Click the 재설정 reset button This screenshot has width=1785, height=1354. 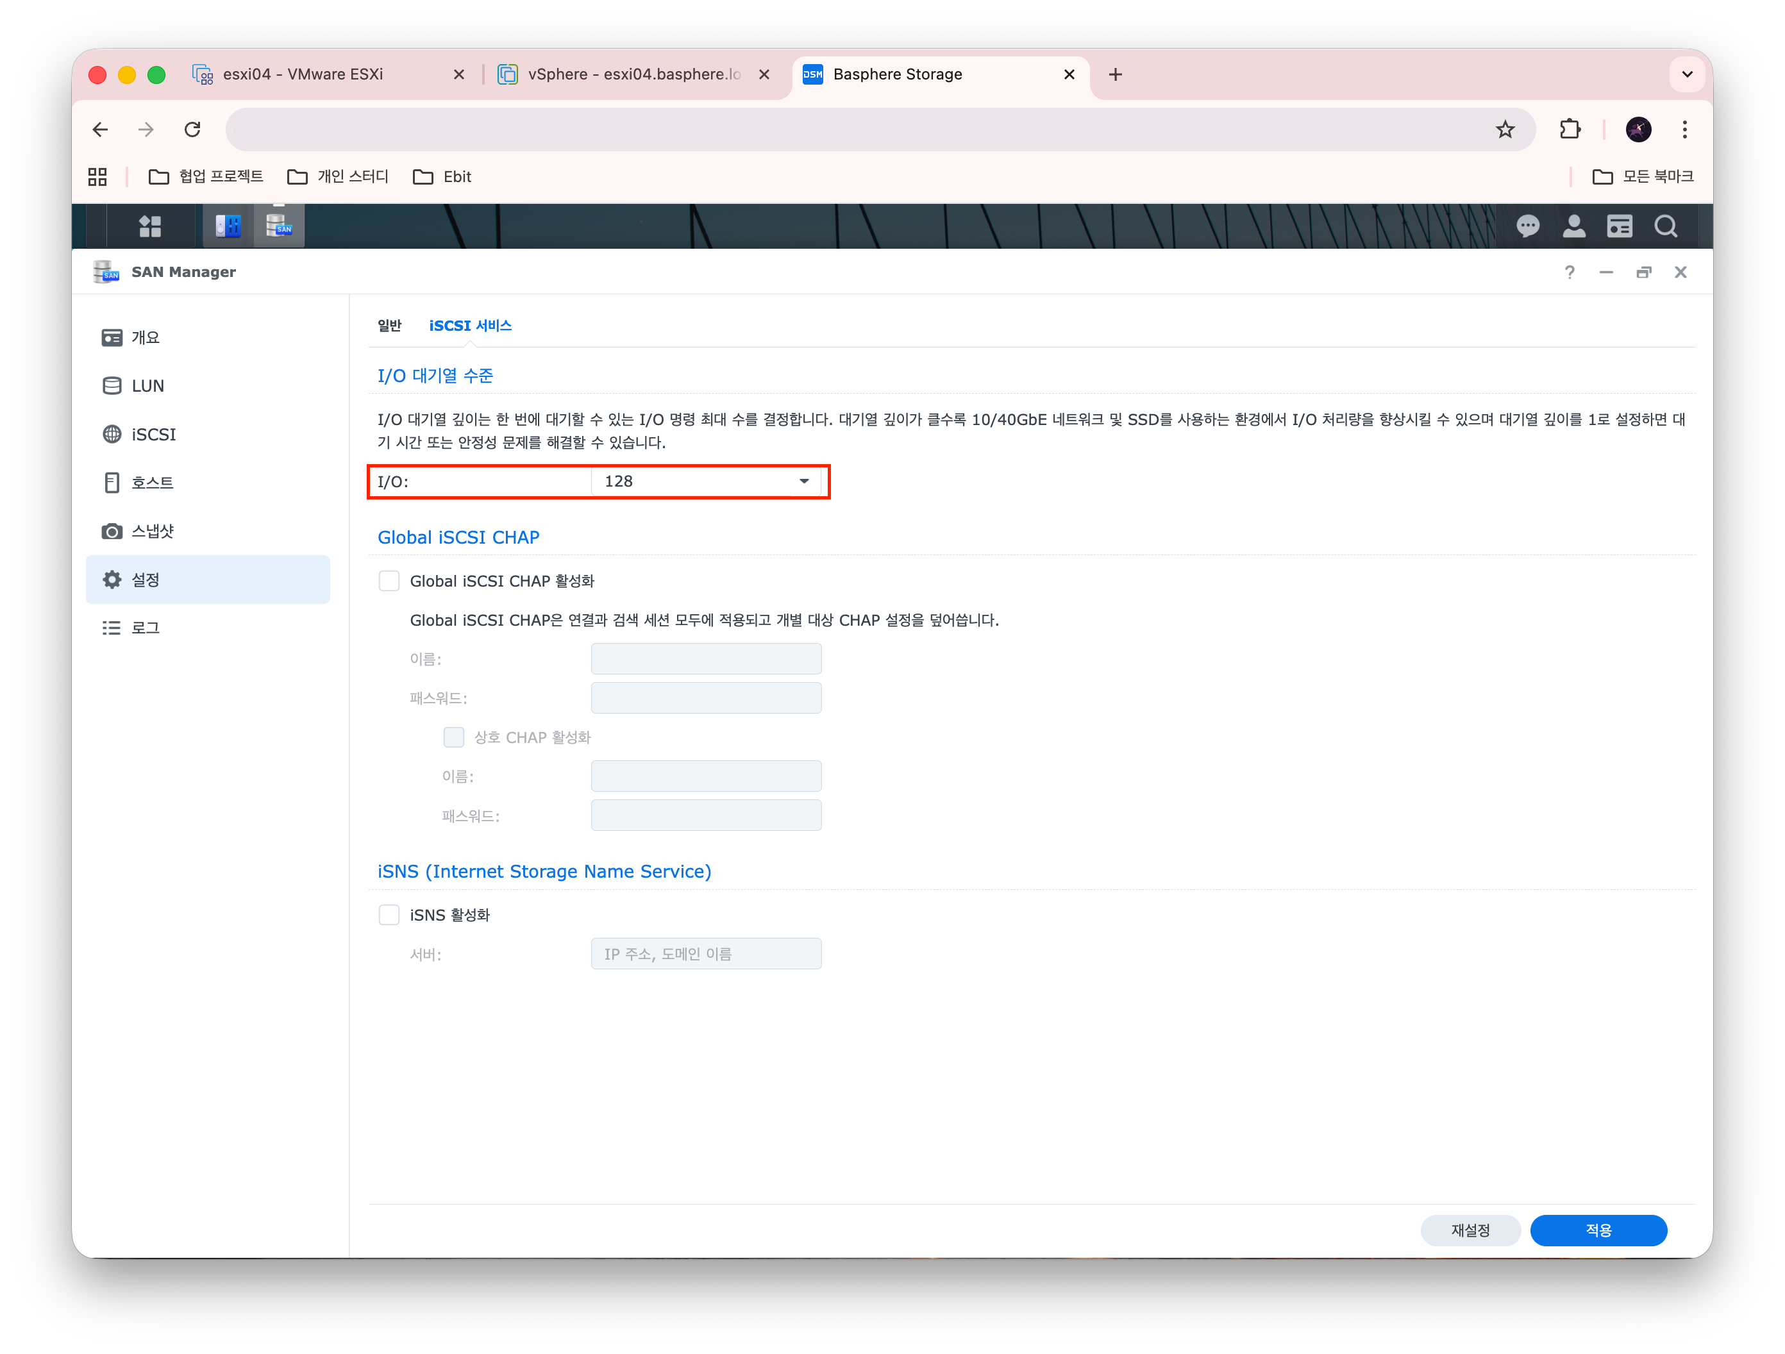[x=1470, y=1230]
